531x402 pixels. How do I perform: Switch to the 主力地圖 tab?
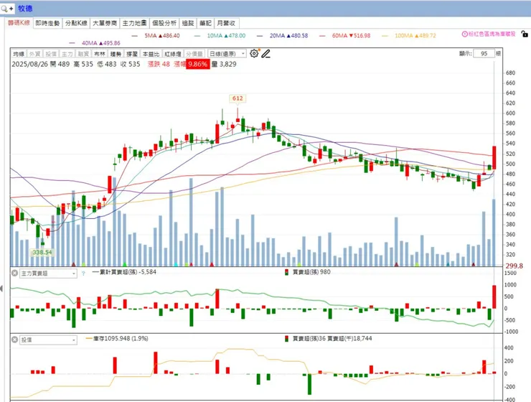click(134, 23)
